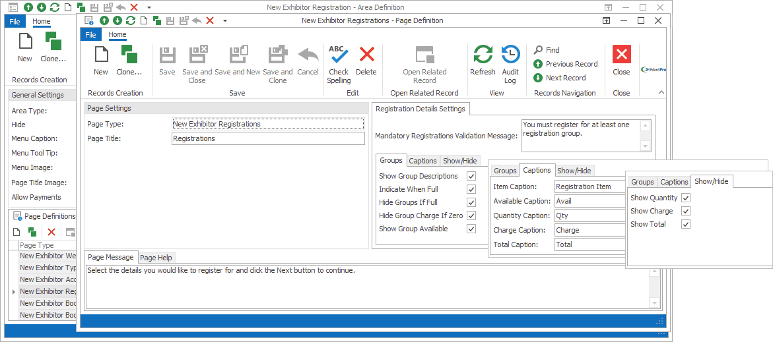Viewport: 773px width, 342px height.
Task: Click refresh icon in Area Definition title bar
Action: [55, 7]
